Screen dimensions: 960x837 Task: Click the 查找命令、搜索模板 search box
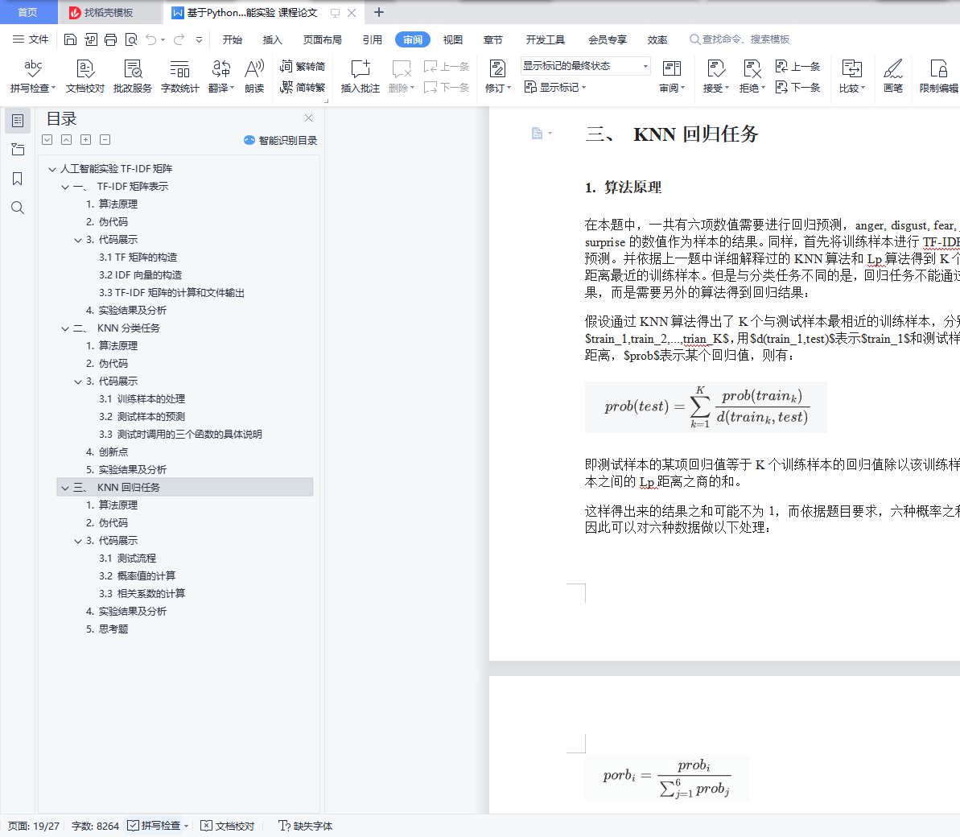tap(740, 39)
